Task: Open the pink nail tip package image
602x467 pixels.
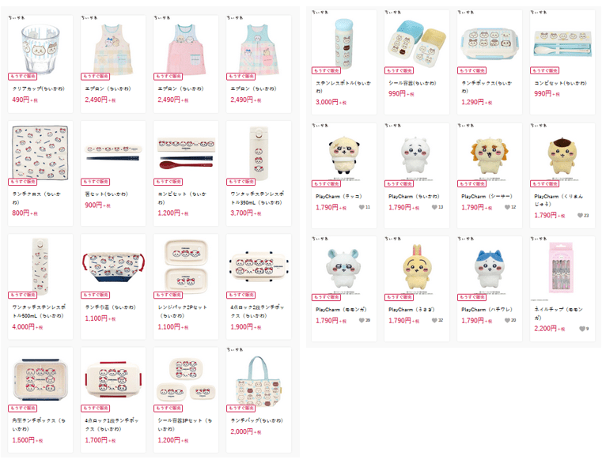Action: (x=562, y=267)
